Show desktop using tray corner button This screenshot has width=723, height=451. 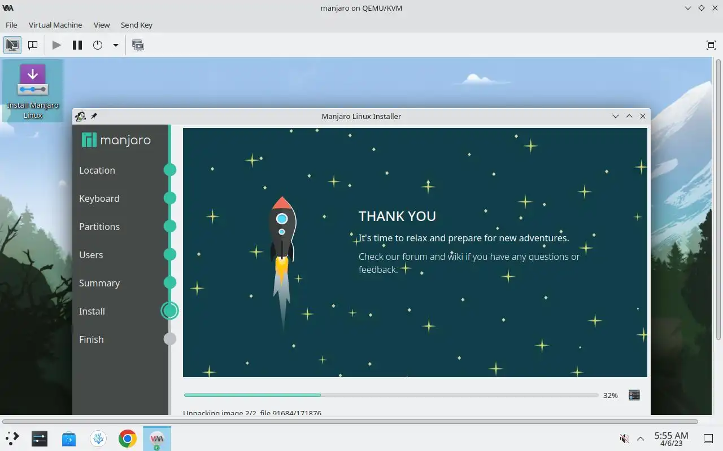[708, 439]
